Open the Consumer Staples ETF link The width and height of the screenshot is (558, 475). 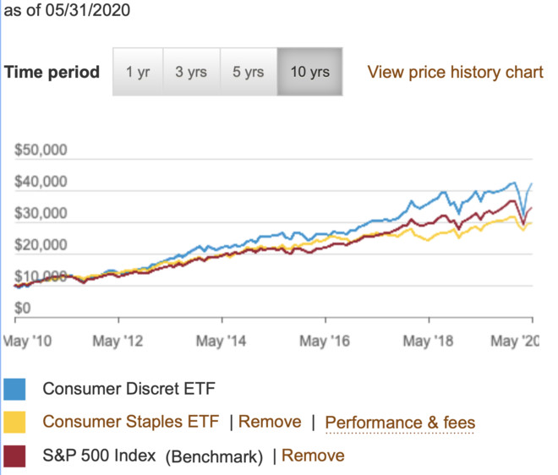(130, 422)
